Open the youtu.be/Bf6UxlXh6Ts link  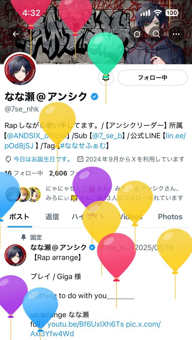tap(86, 324)
